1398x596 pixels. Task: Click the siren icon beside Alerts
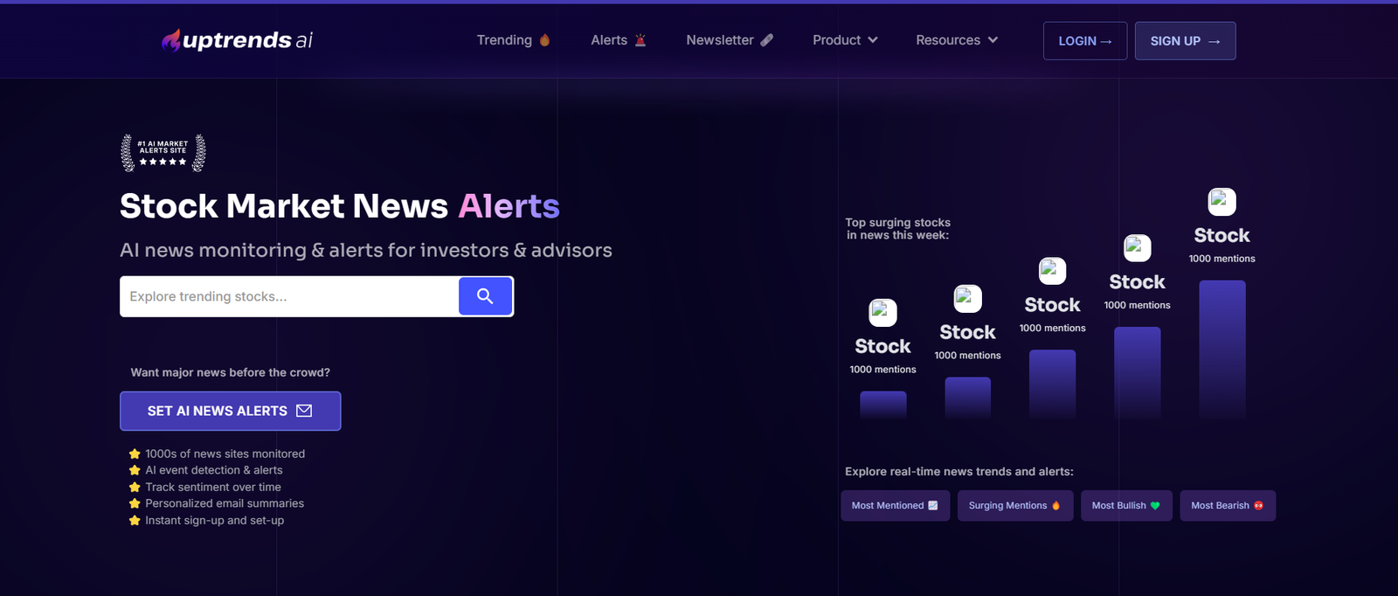tap(640, 40)
